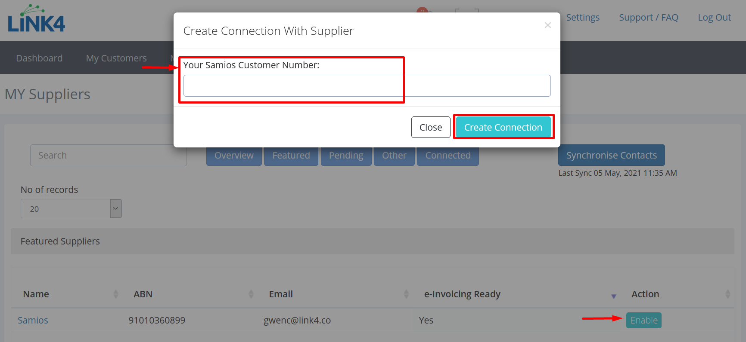The width and height of the screenshot is (746, 342).
Task: Click the MY Suppliers page heading
Action: coord(47,94)
